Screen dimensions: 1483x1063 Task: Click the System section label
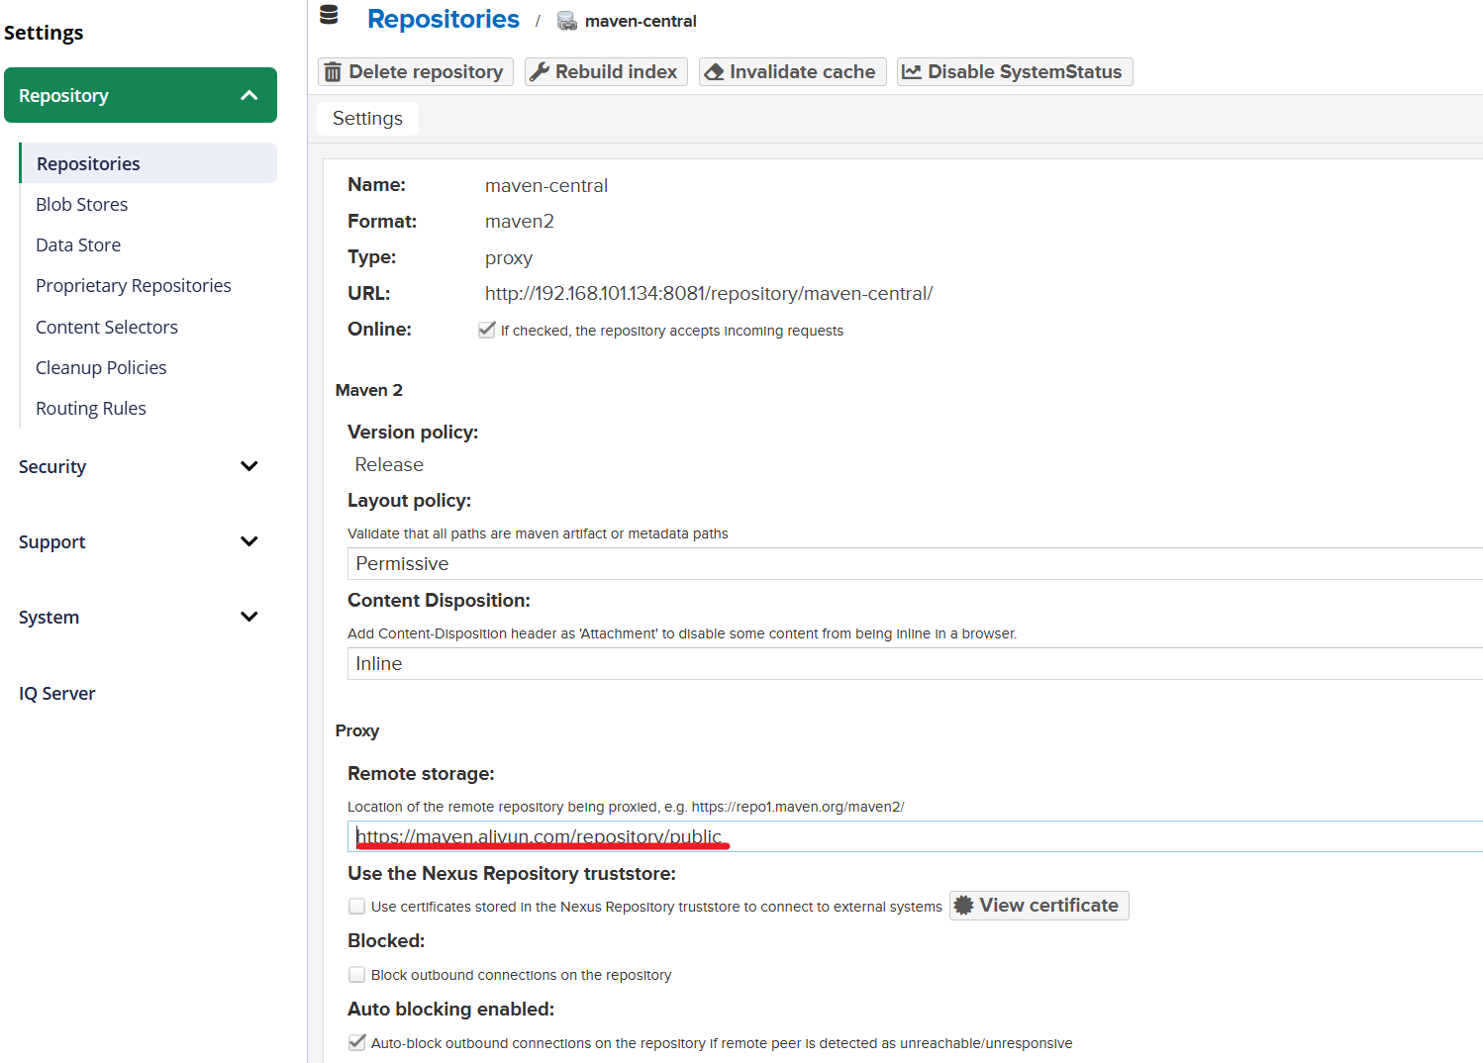(x=49, y=617)
